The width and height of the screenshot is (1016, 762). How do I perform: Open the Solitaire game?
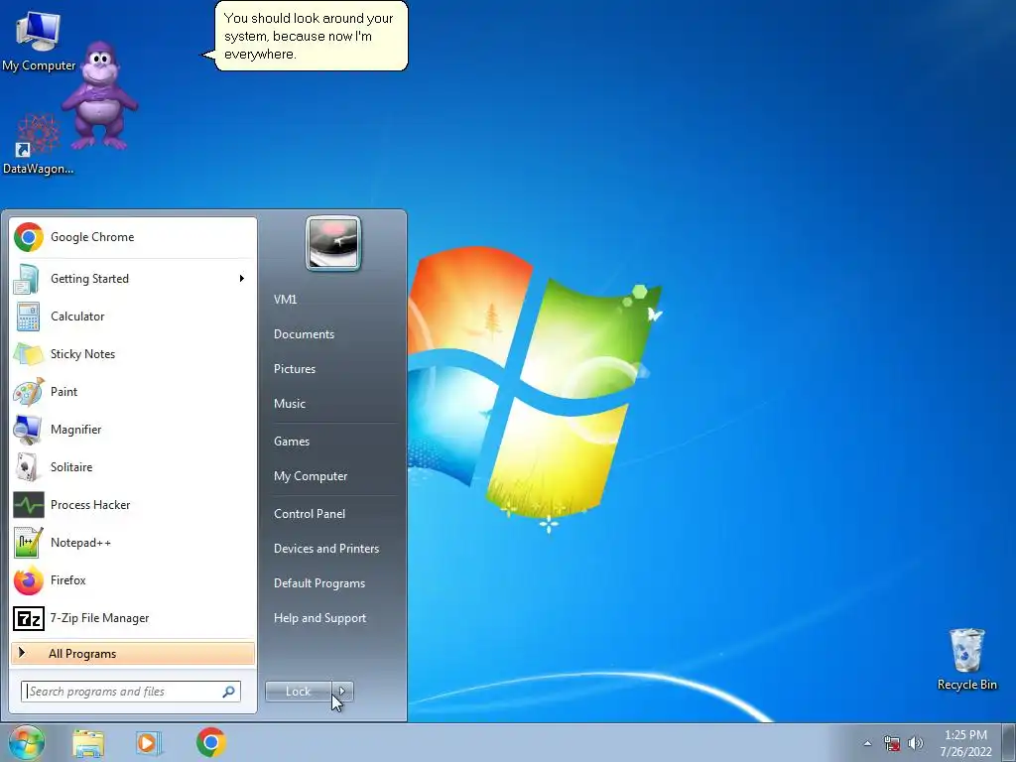133,466
